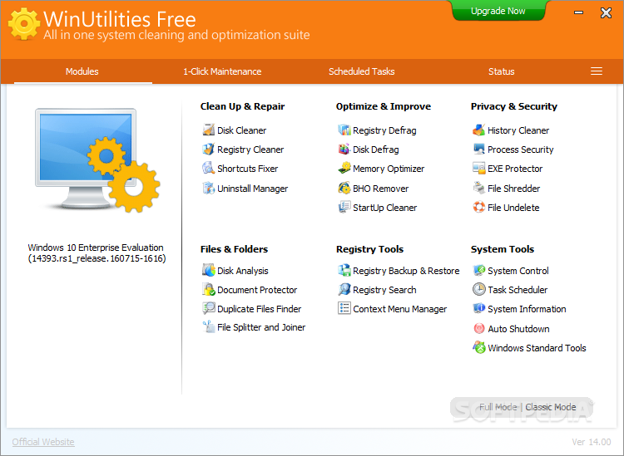624x456 pixels.
Task: Open File Shredder via its label
Action: 514,189
